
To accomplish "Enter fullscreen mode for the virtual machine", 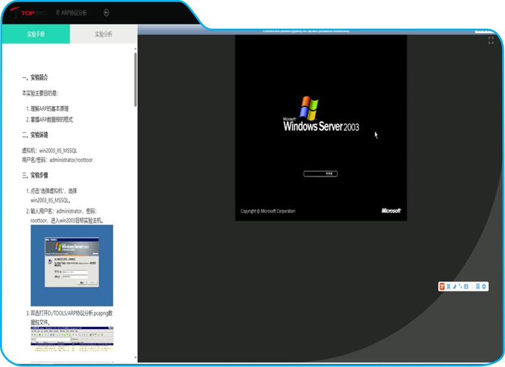I will coord(491,40).
